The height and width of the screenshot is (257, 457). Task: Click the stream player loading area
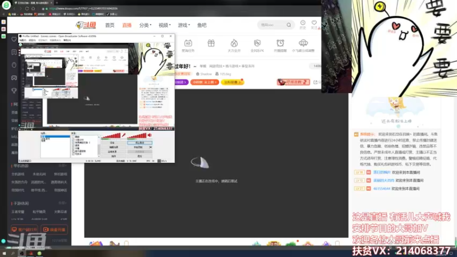(217, 163)
